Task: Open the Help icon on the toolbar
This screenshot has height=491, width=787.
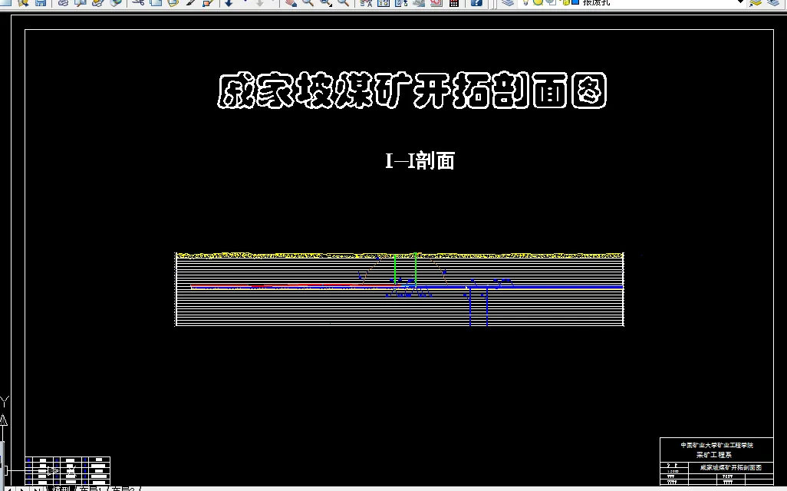Action: point(477,4)
